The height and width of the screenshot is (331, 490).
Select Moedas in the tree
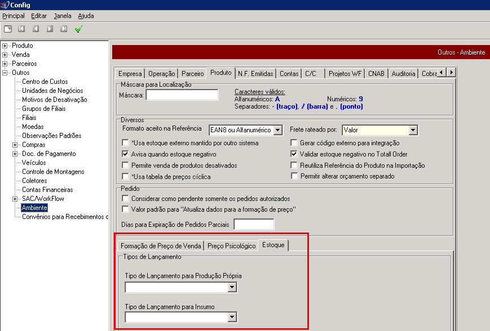33,127
